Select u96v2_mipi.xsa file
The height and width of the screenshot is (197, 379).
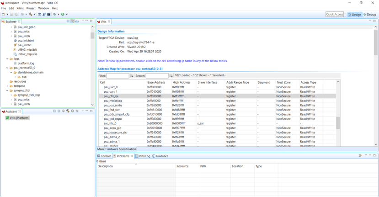(x=27, y=54)
